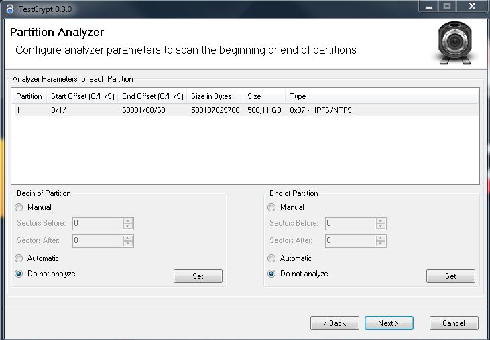Cancel the wizard
490x340 pixels.
[x=454, y=323]
